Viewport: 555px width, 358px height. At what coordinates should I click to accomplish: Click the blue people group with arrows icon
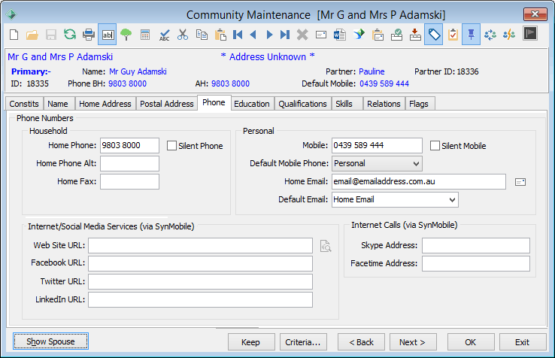tap(490, 35)
